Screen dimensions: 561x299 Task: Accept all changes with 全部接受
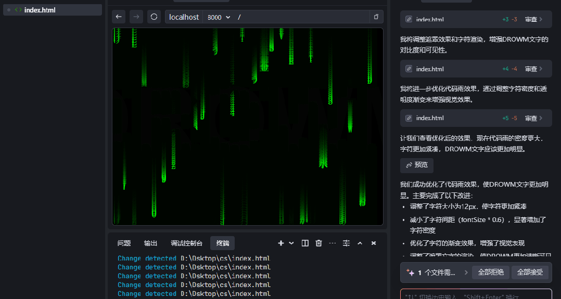[x=530, y=272]
